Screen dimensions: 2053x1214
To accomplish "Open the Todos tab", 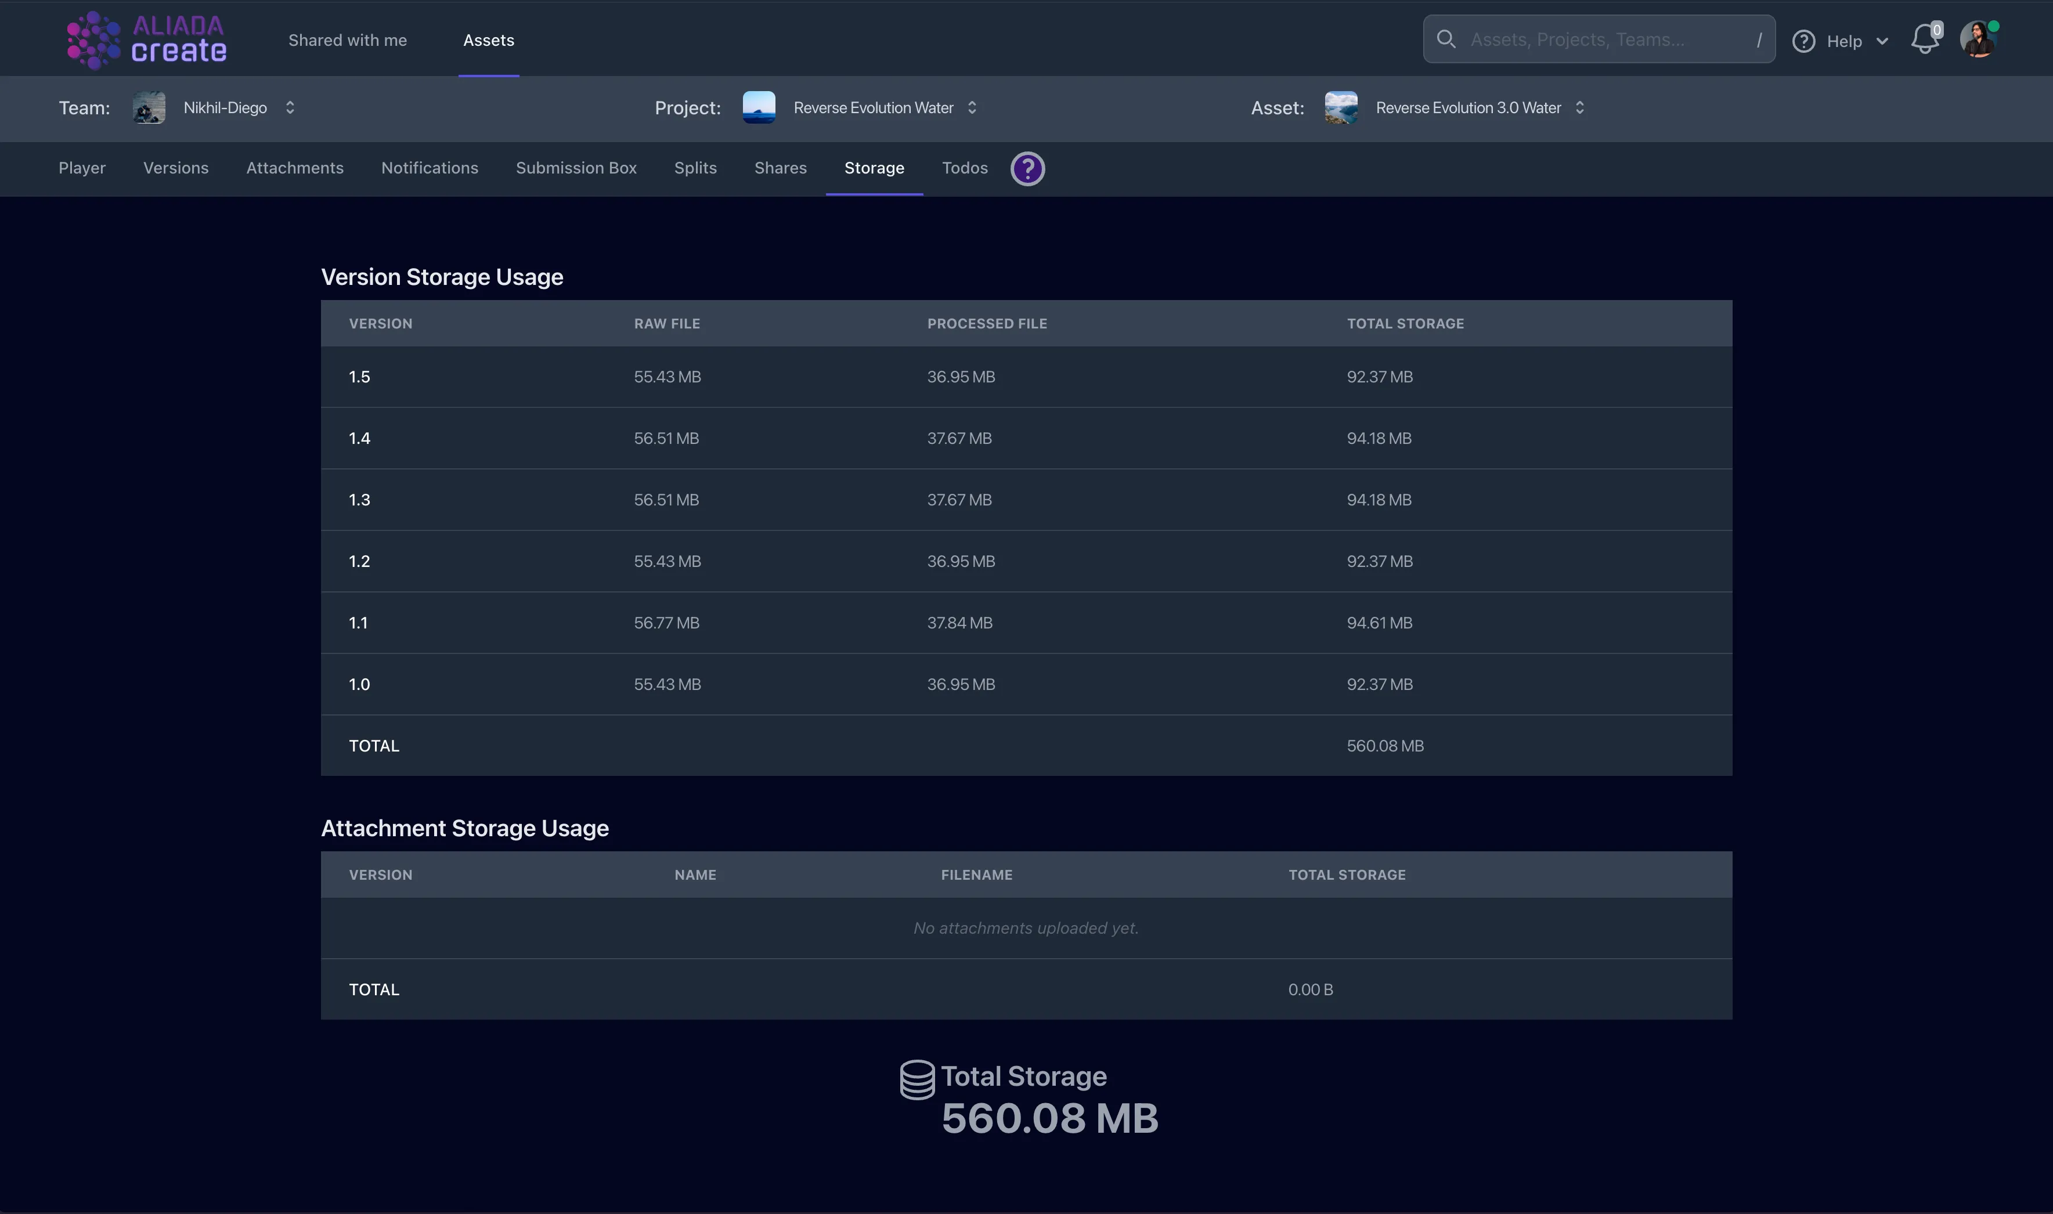I will (965, 168).
